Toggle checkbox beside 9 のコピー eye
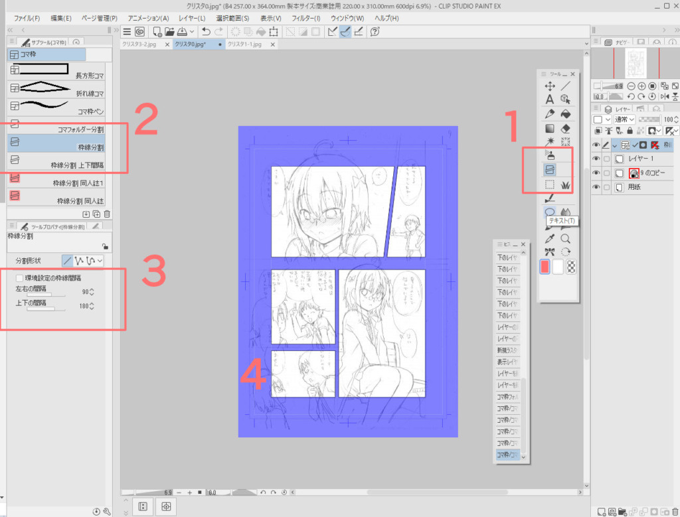This screenshot has width=680, height=517. [607, 173]
